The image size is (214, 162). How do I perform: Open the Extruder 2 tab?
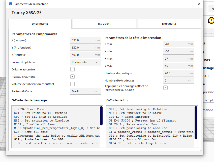tap(169, 24)
